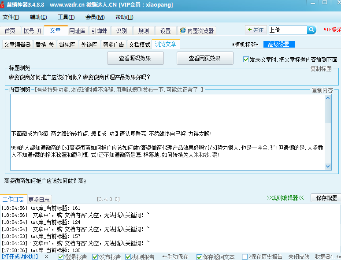The width and height of the screenshot is (341, 260).
Task: Open the green 规则编辑器 link
Action: (285, 198)
